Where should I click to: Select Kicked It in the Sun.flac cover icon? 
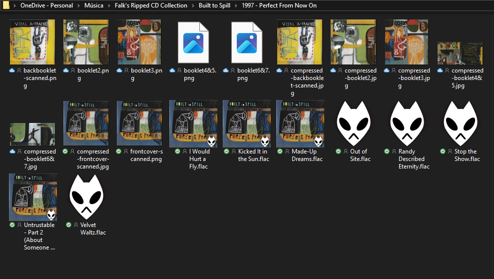247,123
